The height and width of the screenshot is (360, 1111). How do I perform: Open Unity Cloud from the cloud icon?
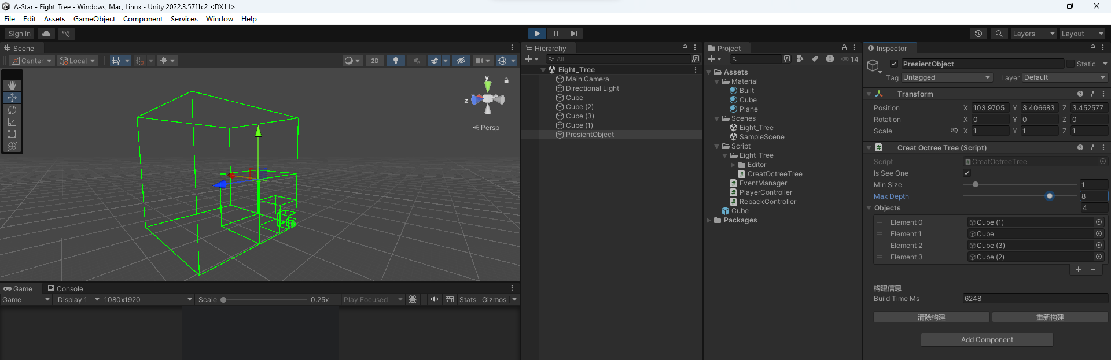pyautogui.click(x=46, y=34)
